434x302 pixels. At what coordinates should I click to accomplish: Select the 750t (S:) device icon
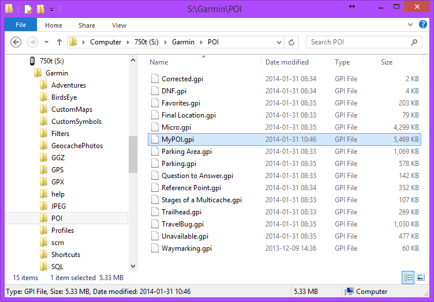pos(32,61)
